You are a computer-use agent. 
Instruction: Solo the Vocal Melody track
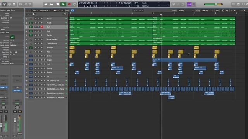pyautogui.click(x=38, y=39)
